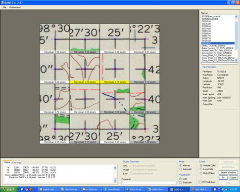Screen dimensions: 240x192
Task: Click the text field below the File List
Action: point(219,63)
